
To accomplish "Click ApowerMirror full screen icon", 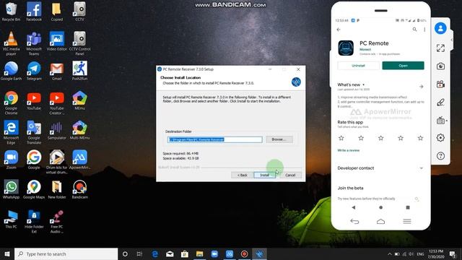I will point(440,48).
